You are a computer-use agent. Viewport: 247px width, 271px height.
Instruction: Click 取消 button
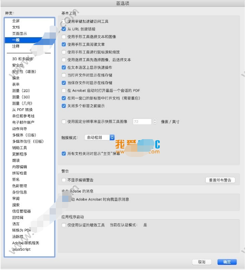pyautogui.click(x=202, y=263)
